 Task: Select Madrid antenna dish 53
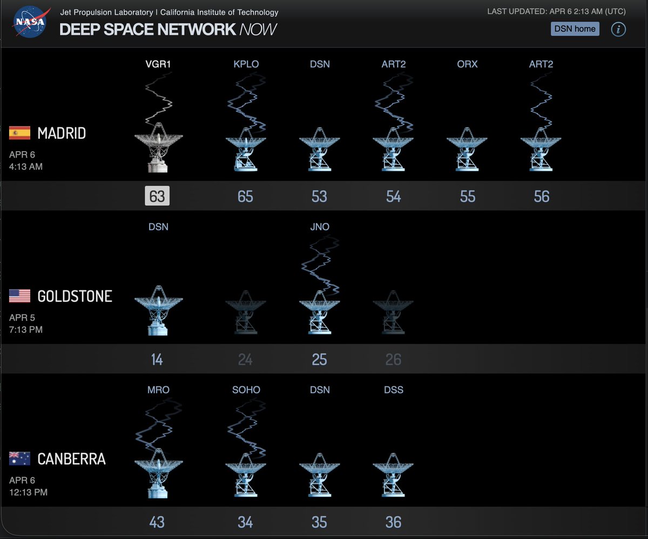click(x=319, y=149)
